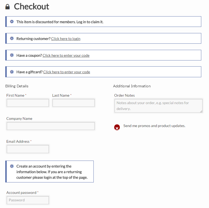Click the lock icon beside Checkout heading
209x208 pixels.
pos(7,7)
